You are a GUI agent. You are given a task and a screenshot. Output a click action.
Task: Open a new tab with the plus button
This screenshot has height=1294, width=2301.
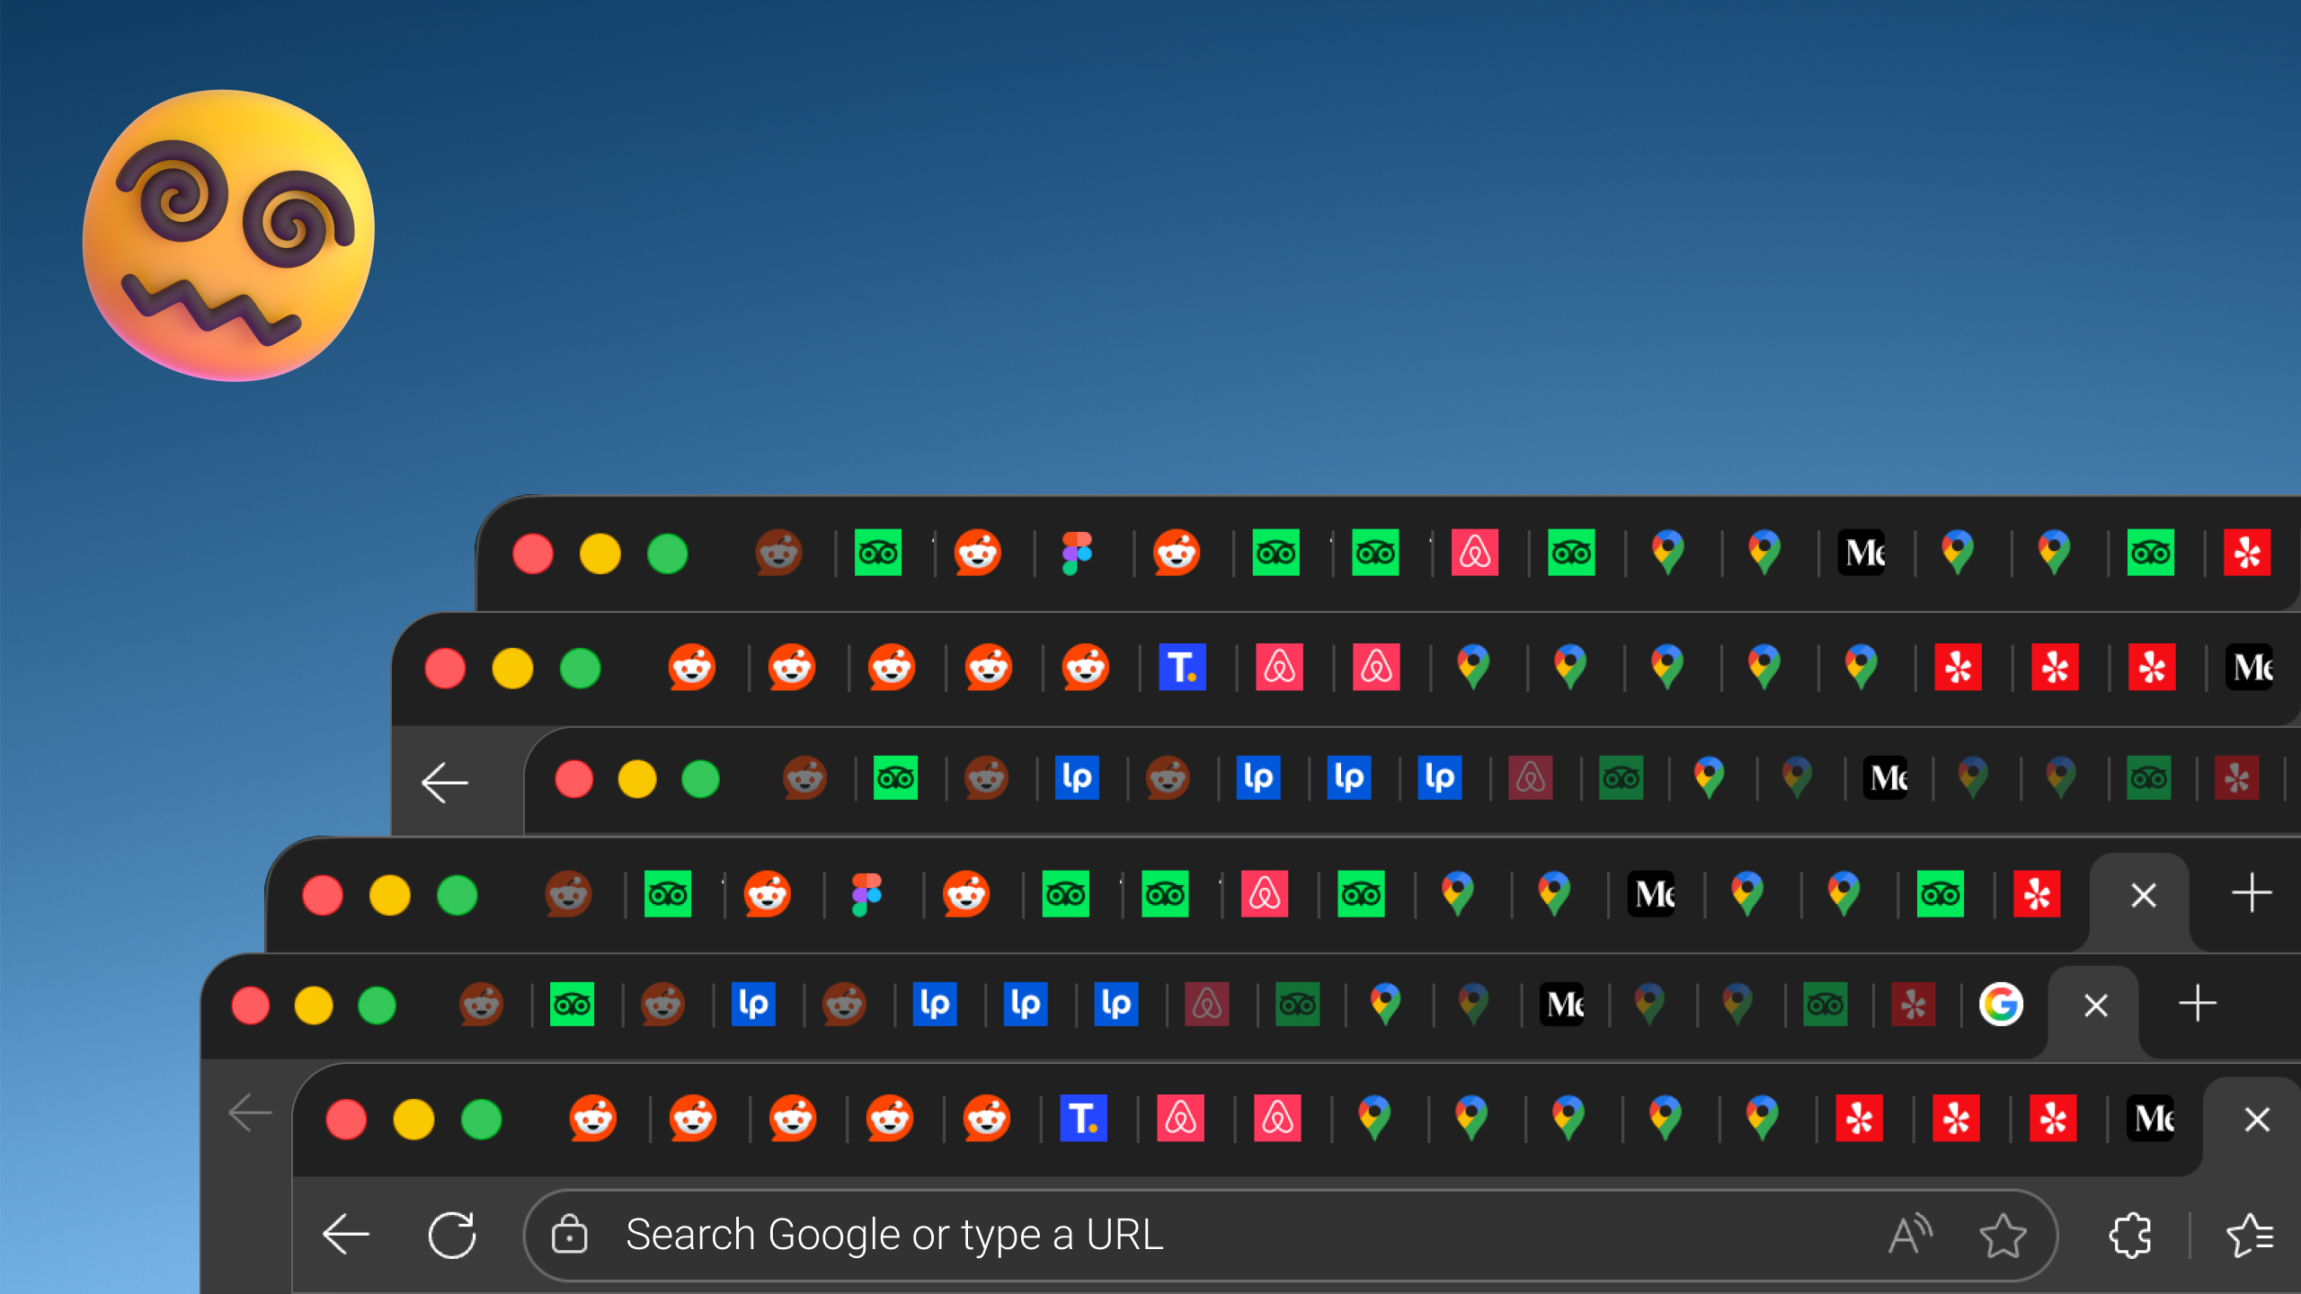(x=2196, y=1006)
